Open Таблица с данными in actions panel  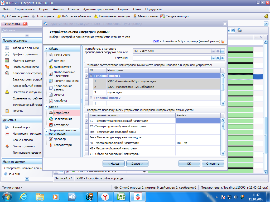click(x=26, y=48)
